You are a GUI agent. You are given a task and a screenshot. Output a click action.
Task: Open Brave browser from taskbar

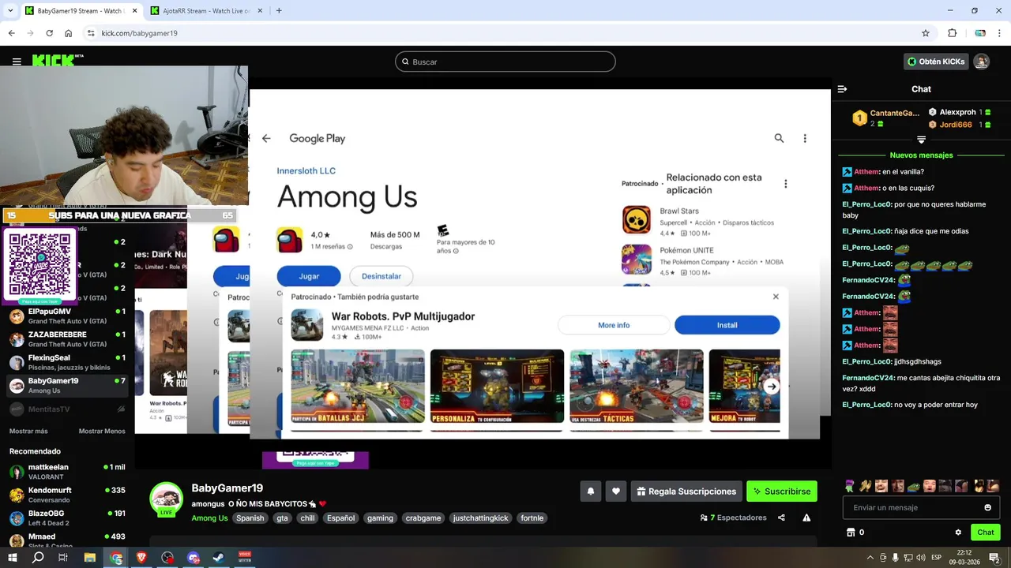tap(141, 558)
